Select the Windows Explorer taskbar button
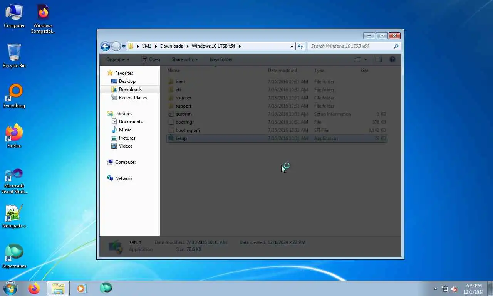493x296 pixels. click(x=58, y=288)
